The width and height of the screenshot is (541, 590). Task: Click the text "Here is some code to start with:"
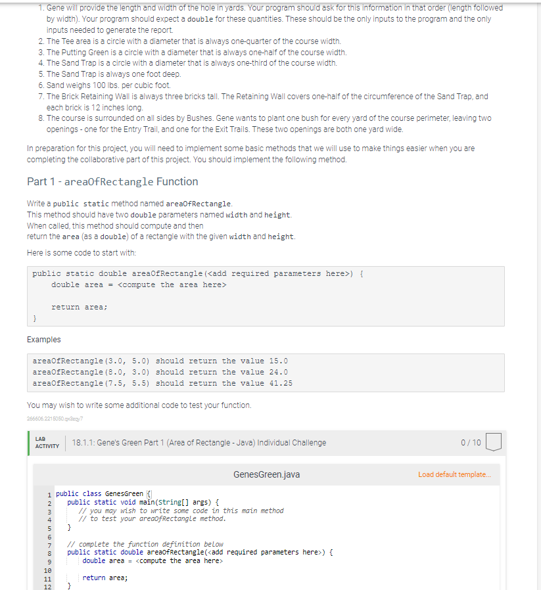(82, 253)
